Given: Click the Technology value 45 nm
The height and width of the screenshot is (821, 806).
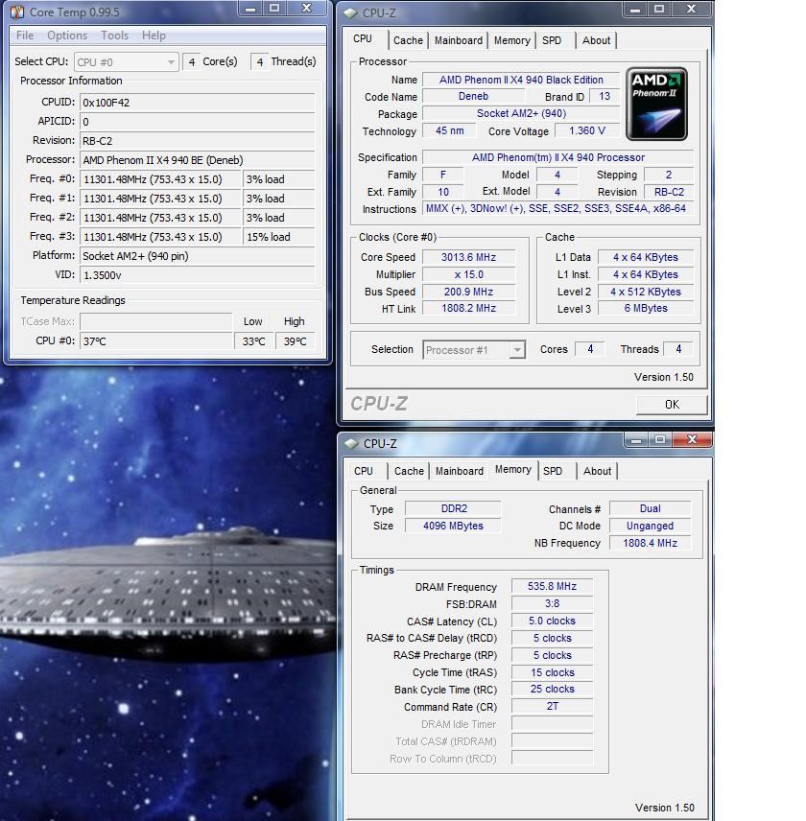Looking at the screenshot, I should pos(449,130).
